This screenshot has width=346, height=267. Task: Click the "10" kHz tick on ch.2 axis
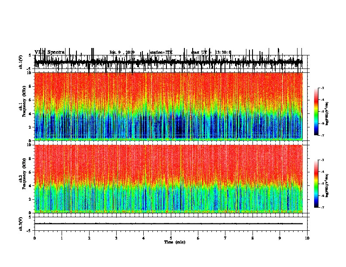(x=30, y=145)
